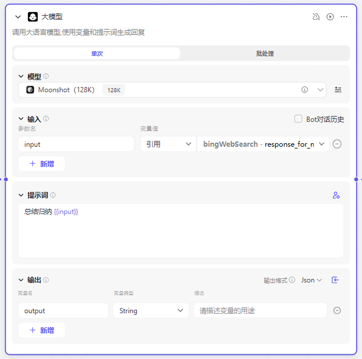Open the String variable type dropdown

pyautogui.click(x=151, y=310)
